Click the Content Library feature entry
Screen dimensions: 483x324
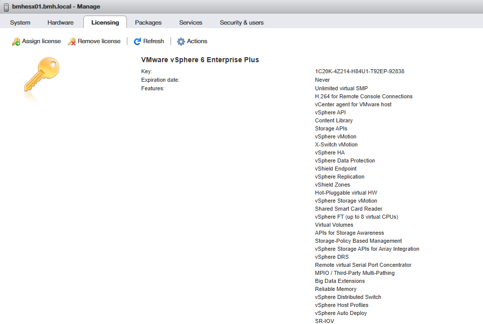(x=334, y=120)
